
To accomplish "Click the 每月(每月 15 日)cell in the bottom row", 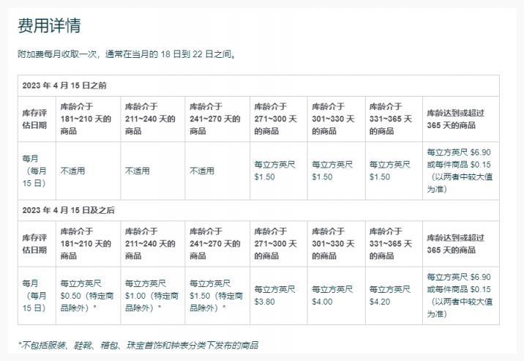I will pos(37,295).
